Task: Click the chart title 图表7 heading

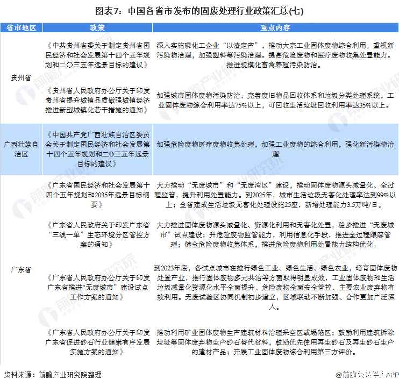Action: [x=199, y=11]
